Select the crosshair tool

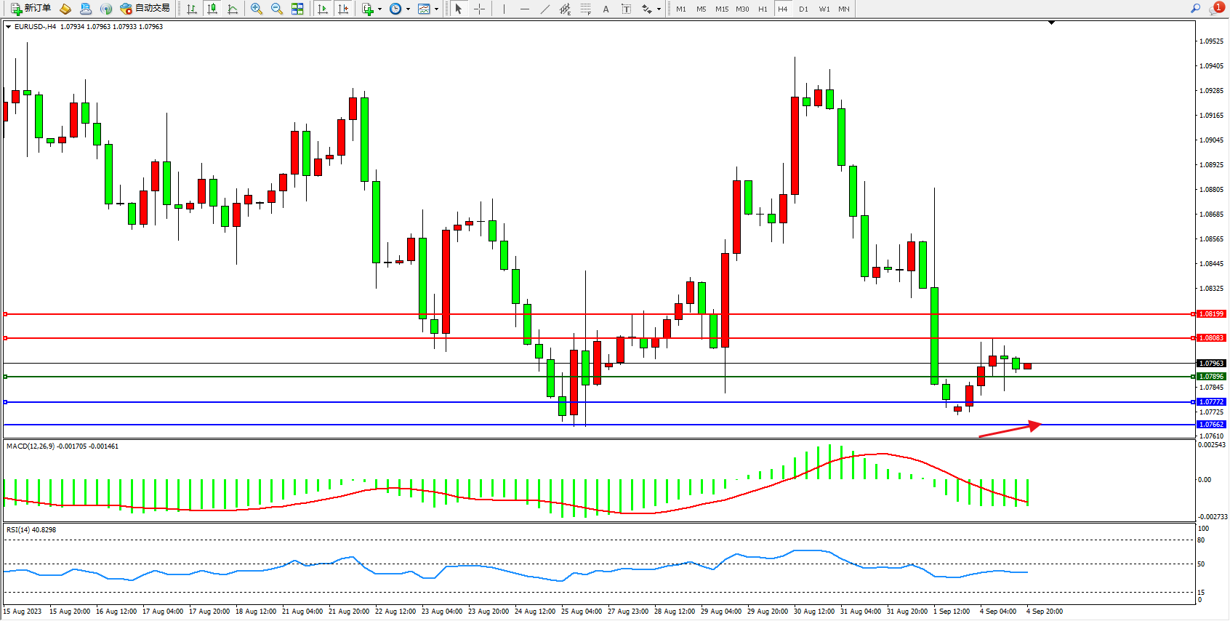coord(480,9)
